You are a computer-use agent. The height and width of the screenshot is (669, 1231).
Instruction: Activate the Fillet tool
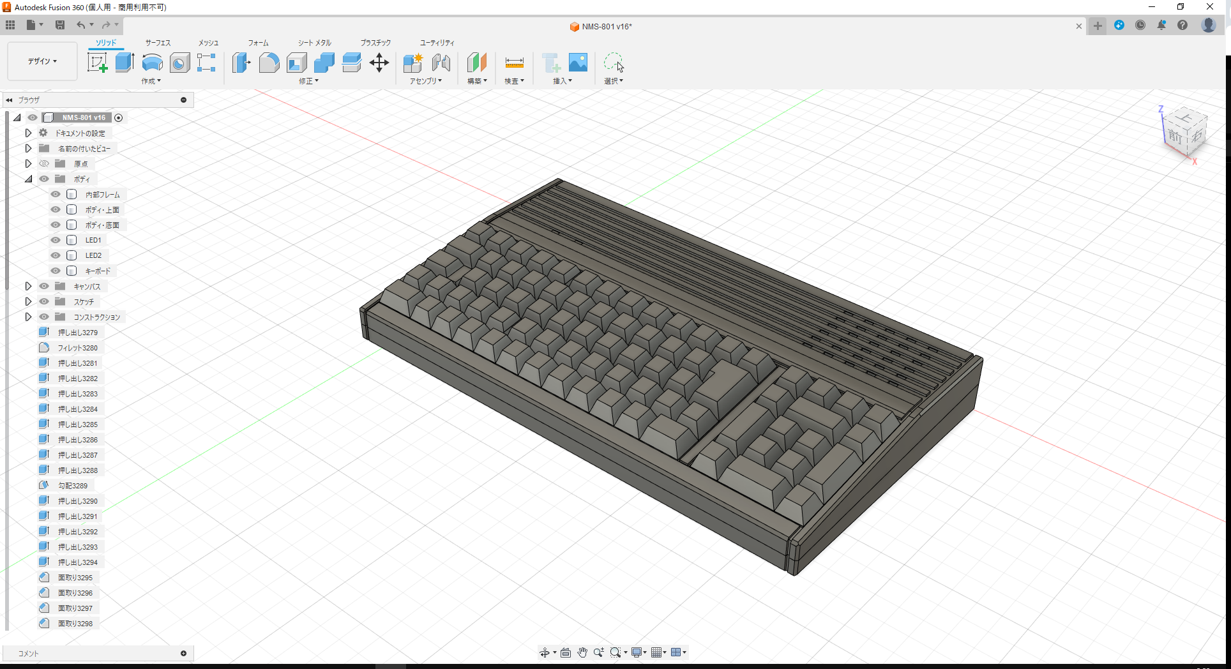click(x=269, y=63)
